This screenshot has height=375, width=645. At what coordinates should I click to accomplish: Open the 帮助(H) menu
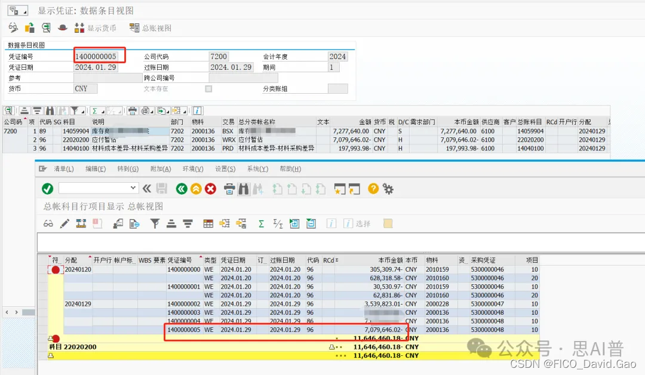coord(290,169)
